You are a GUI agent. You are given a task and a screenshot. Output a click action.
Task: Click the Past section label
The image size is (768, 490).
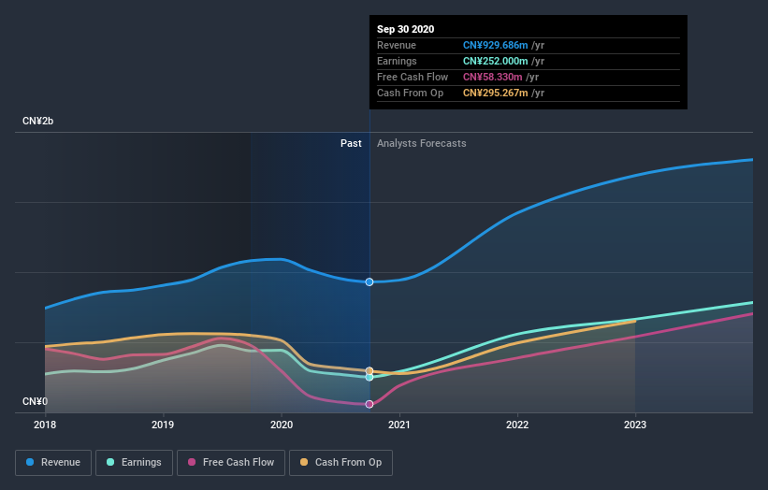coord(351,143)
